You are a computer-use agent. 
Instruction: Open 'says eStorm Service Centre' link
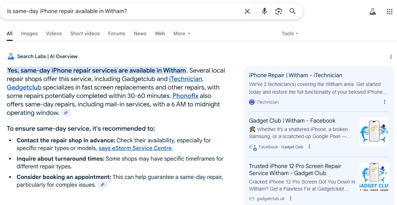[135, 148]
